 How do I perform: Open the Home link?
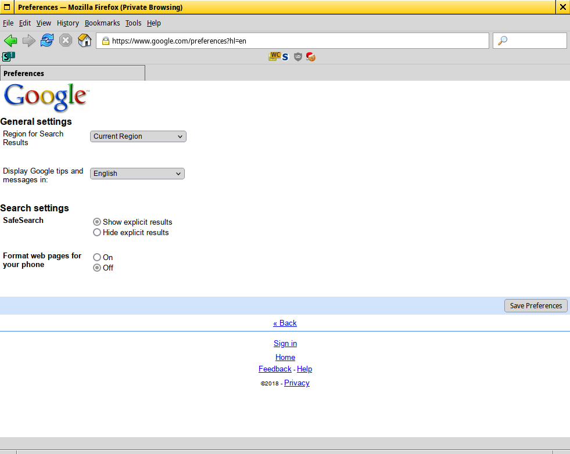coord(285,357)
